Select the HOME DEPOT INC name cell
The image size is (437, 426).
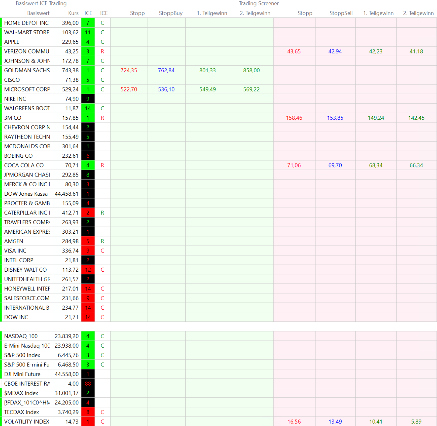coord(26,23)
